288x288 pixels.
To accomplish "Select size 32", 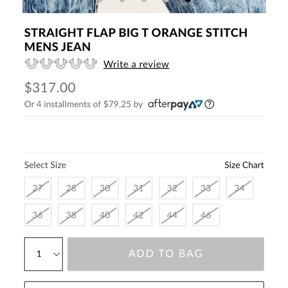I will pos(172,188).
